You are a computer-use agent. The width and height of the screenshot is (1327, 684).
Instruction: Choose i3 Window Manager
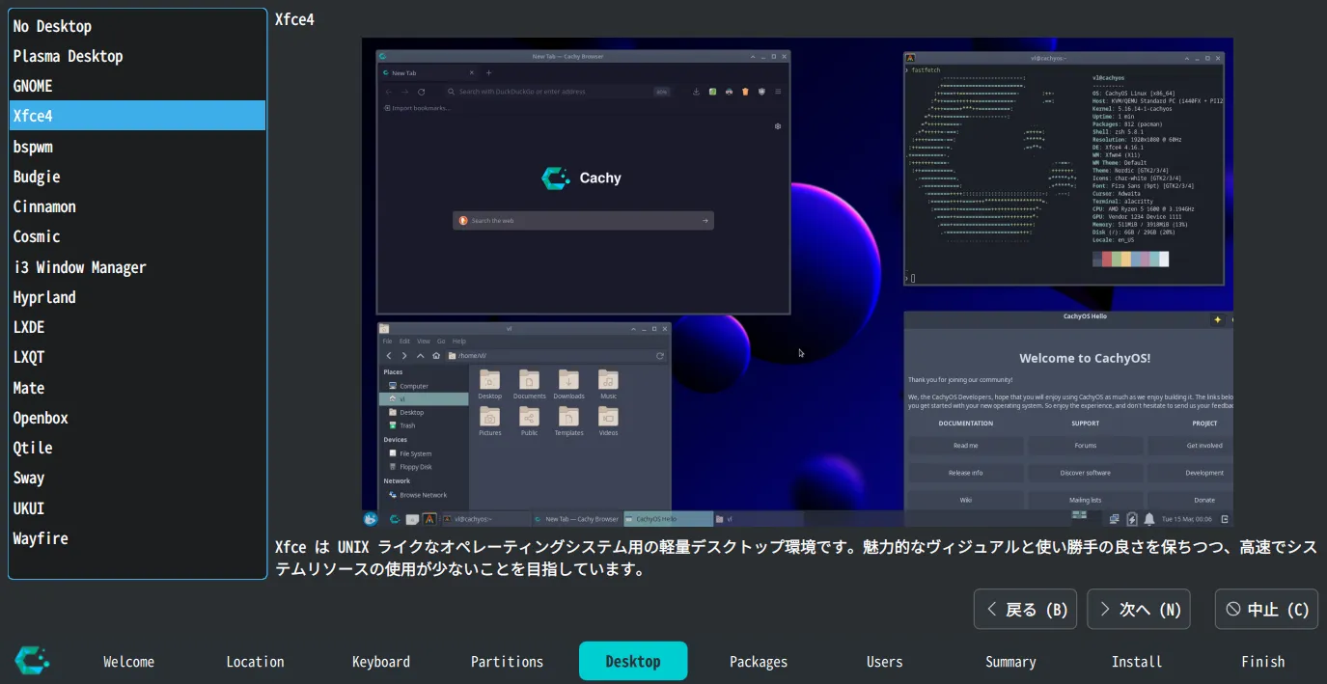point(137,267)
